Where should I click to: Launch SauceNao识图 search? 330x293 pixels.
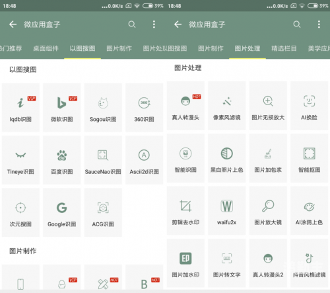pyautogui.click(x=103, y=160)
